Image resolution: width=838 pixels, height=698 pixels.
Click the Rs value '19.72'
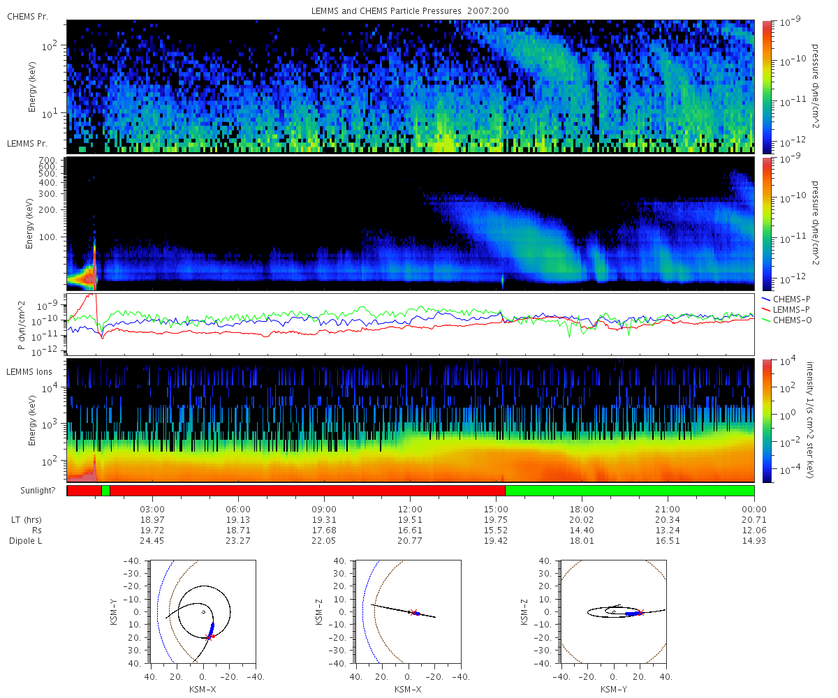point(153,530)
